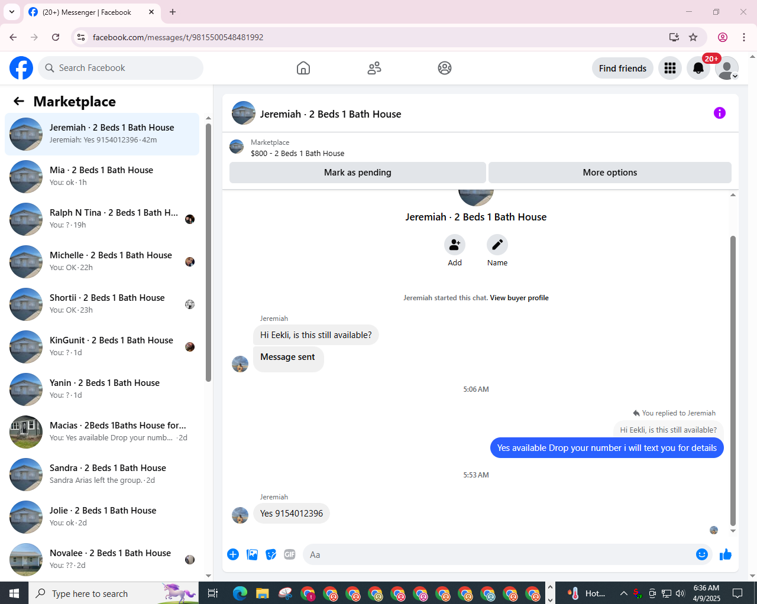Open the Windows notification center
This screenshot has height=604, width=757.
(x=737, y=593)
